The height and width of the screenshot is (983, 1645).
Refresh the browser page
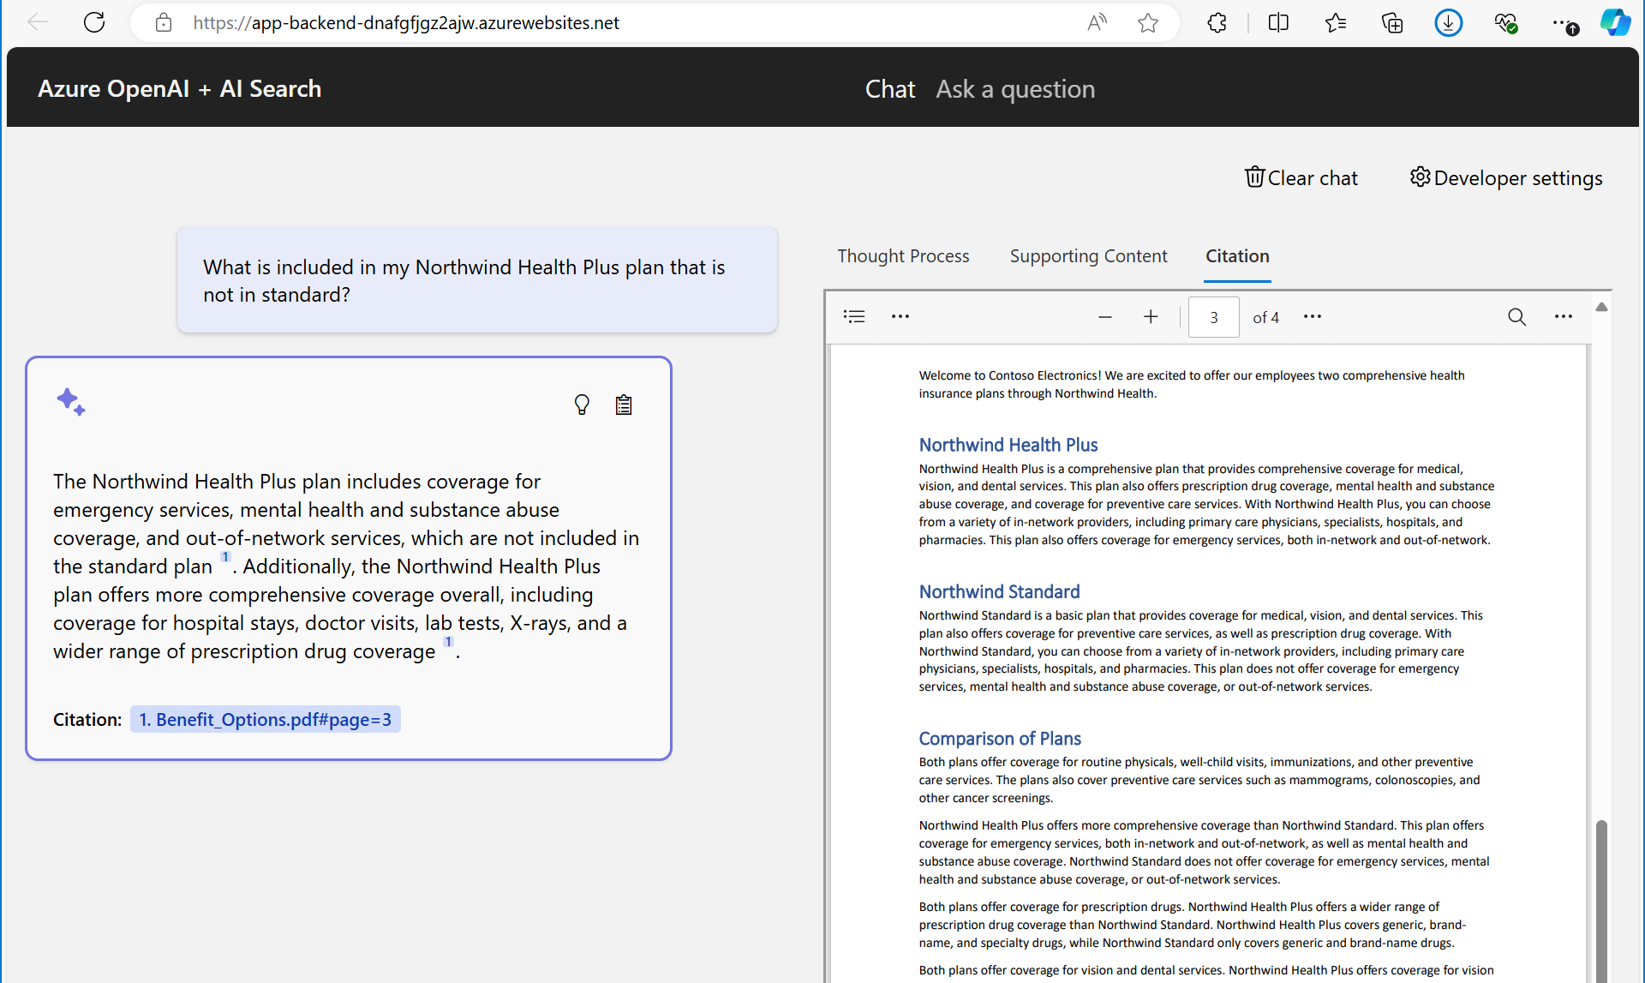pyautogui.click(x=94, y=23)
